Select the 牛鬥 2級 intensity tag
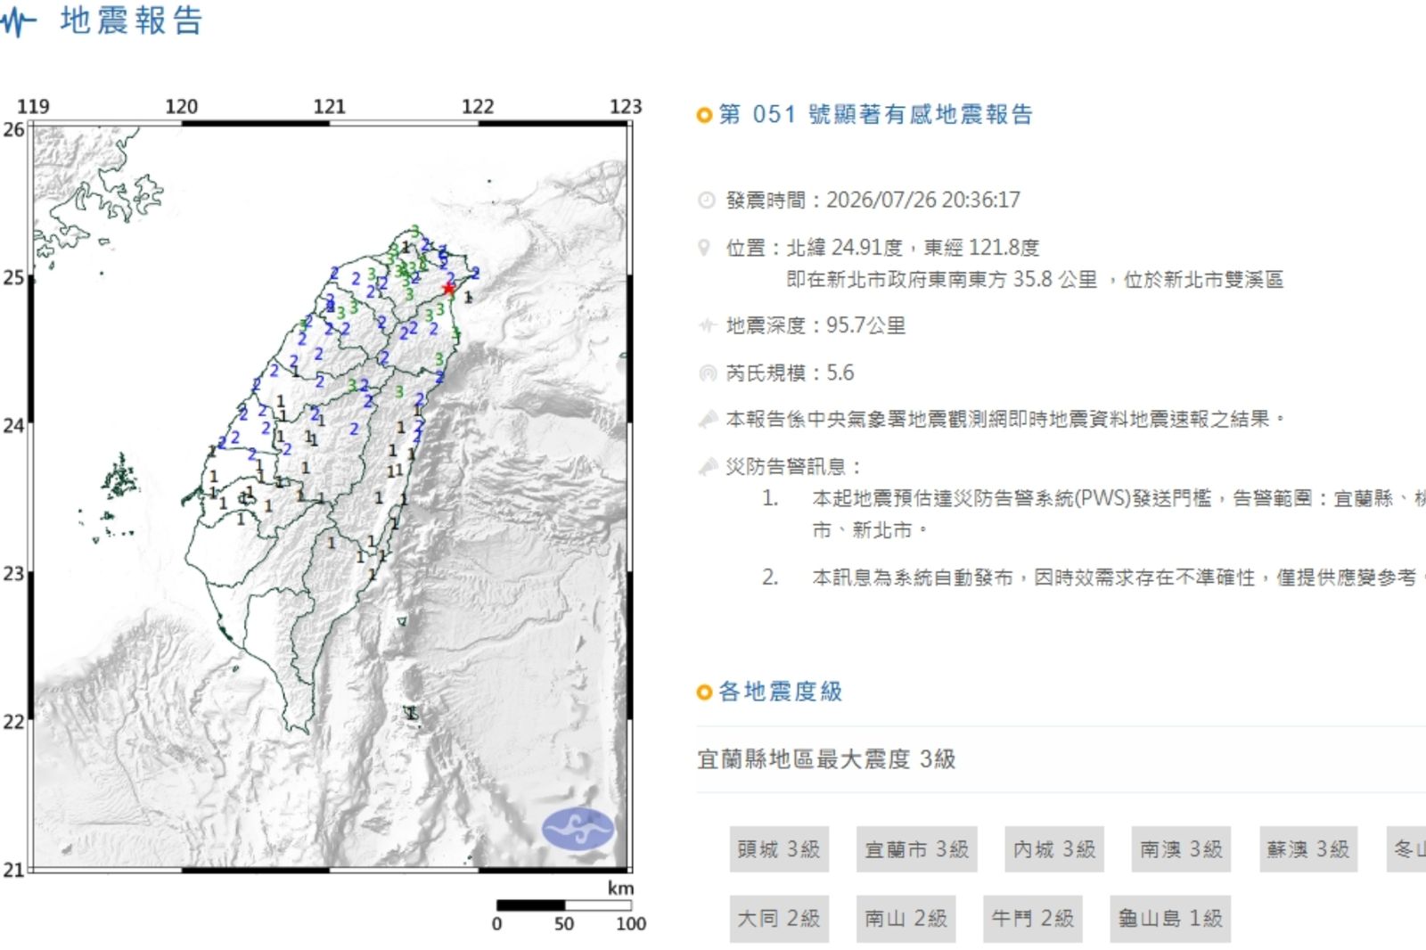This screenshot has width=1426, height=950. pos(1033,919)
